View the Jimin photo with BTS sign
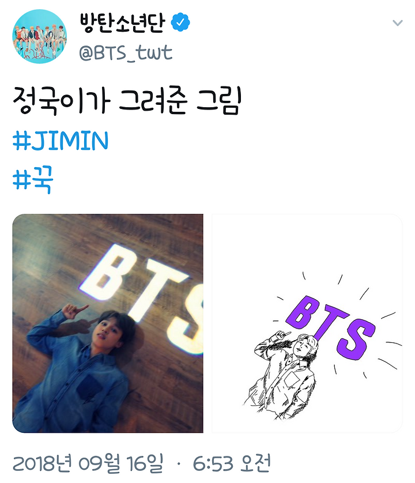This screenshot has width=415, height=483. [108, 323]
